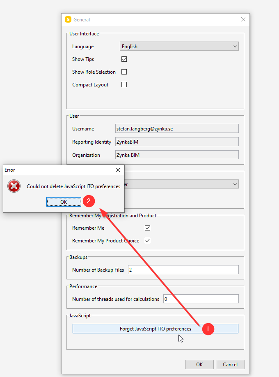Toggle the Remember Me checkbox
This screenshot has width=279, height=377.
click(x=147, y=228)
